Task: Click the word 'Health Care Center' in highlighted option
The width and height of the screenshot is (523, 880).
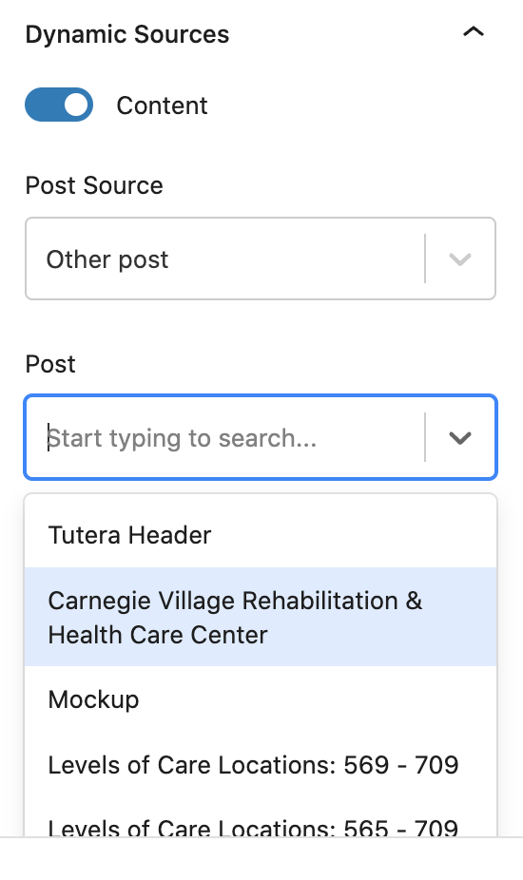Action: pos(158,635)
